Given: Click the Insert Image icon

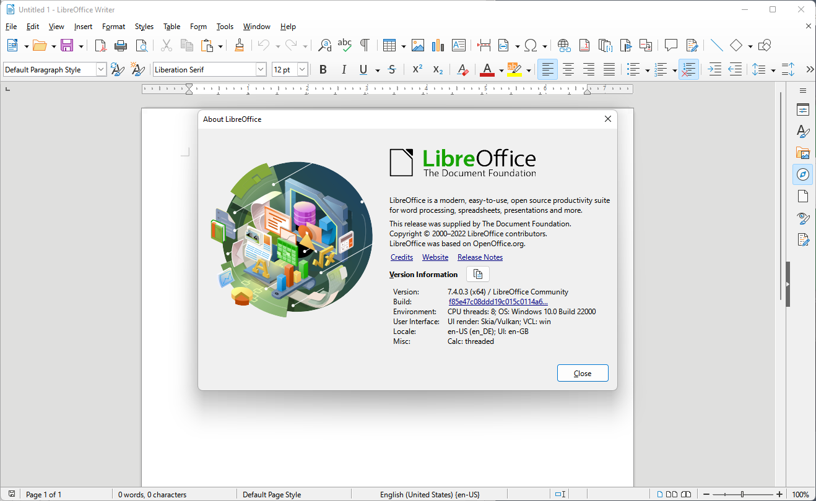Looking at the screenshot, I should coord(418,45).
